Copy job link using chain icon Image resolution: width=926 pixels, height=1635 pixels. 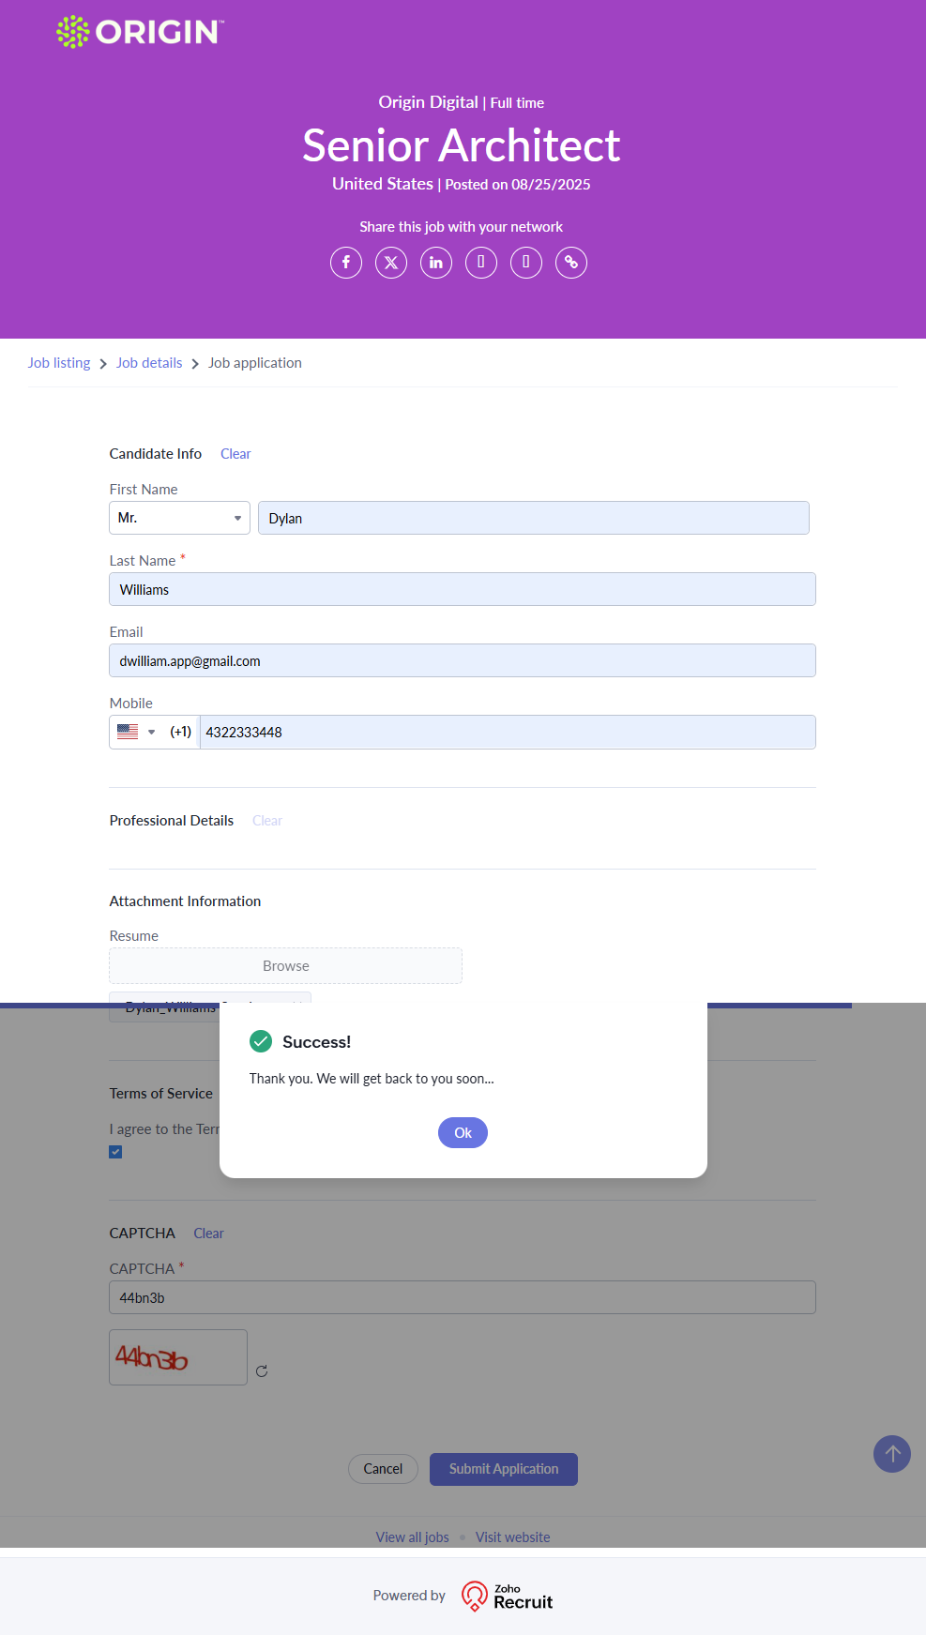coord(571,263)
